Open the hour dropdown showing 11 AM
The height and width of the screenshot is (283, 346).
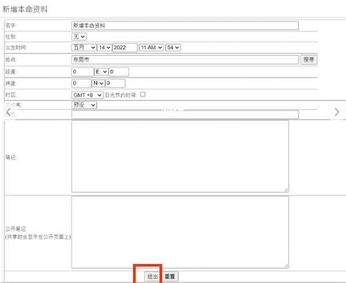[x=151, y=48]
